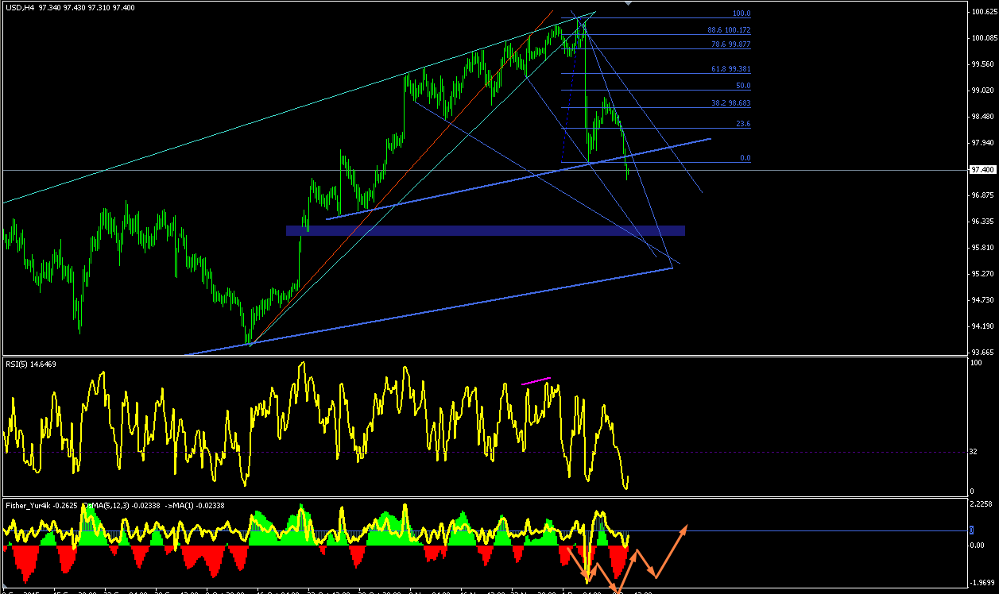Viewport: 999px width, 594px height.
Task: Select the Fibonacci 100.0 level label
Action: click(x=742, y=13)
